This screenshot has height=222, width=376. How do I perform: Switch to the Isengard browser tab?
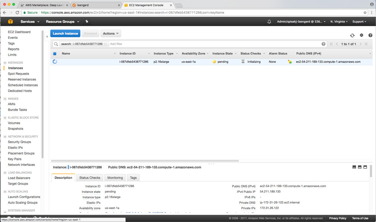pyautogui.click(x=96, y=5)
